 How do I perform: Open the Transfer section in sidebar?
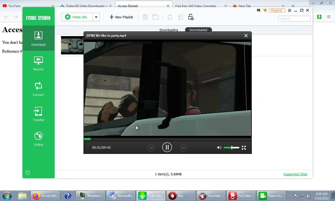click(38, 114)
